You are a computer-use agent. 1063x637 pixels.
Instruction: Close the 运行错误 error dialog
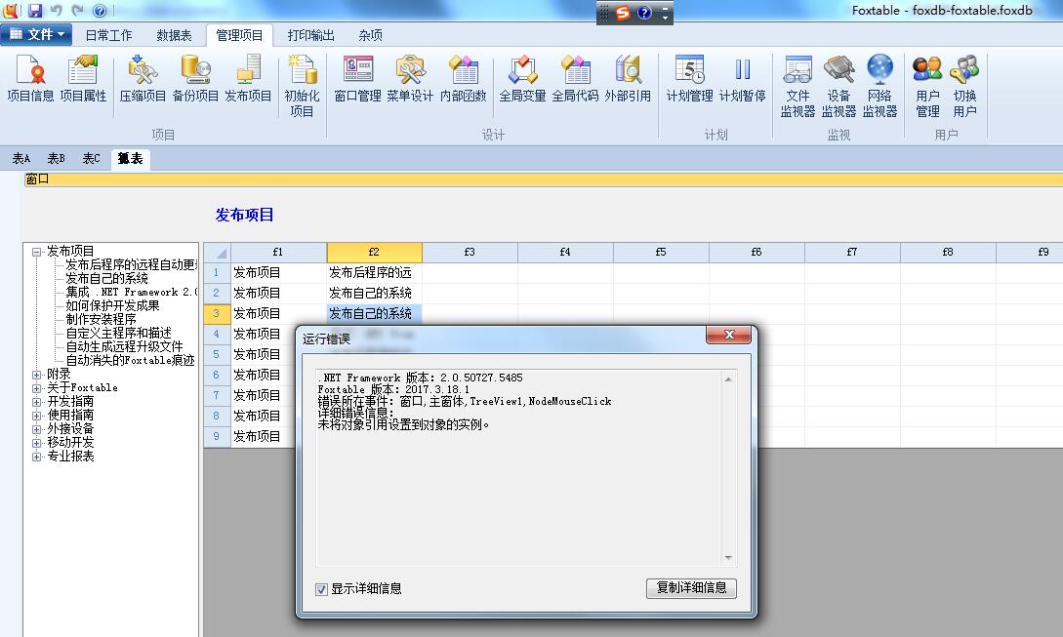click(x=729, y=334)
